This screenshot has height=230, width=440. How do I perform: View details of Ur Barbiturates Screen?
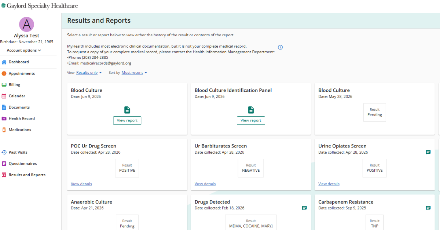coord(205,184)
